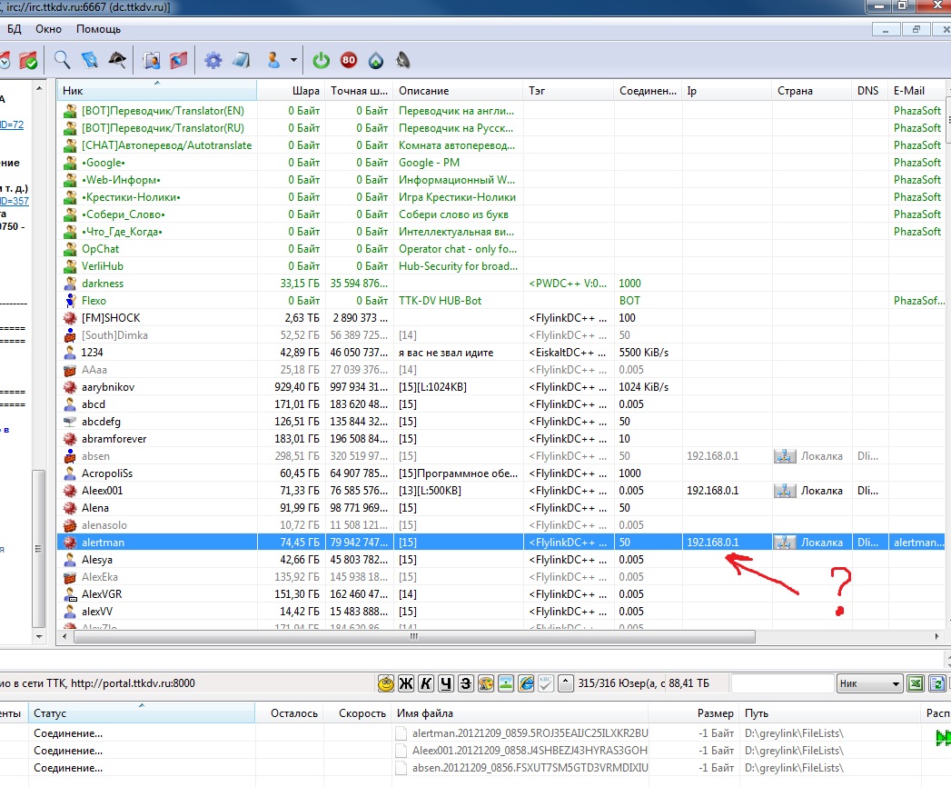Toggle bold Ж text formatting
The width and height of the screenshot is (951, 787).
[x=406, y=683]
